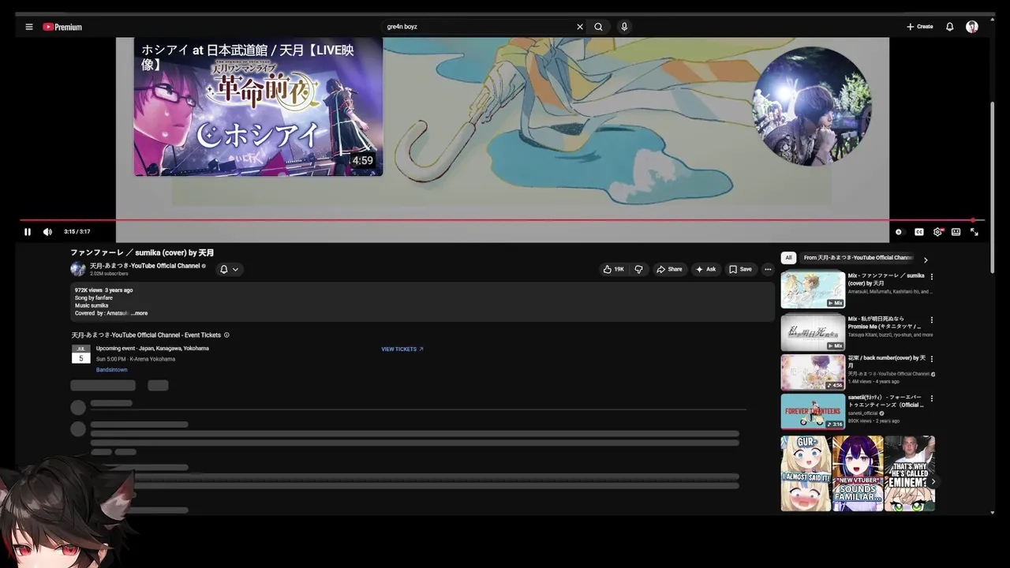Click the Event Tickets info icon

(226, 335)
